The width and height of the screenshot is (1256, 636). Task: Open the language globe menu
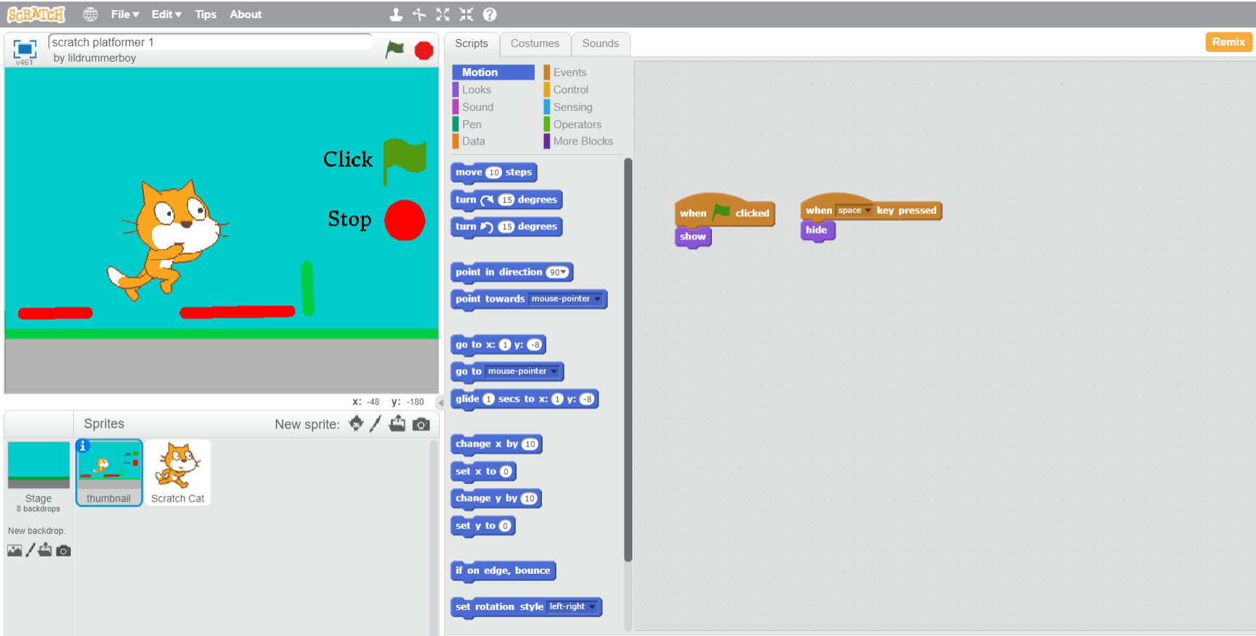coord(90,14)
